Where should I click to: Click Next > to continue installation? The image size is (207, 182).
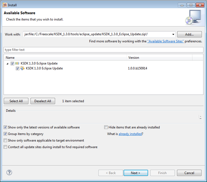pos(136,173)
